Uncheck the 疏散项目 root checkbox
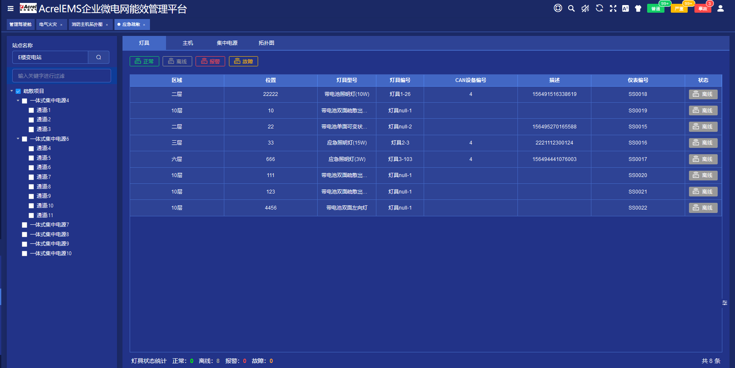The height and width of the screenshot is (368, 735). [x=18, y=91]
